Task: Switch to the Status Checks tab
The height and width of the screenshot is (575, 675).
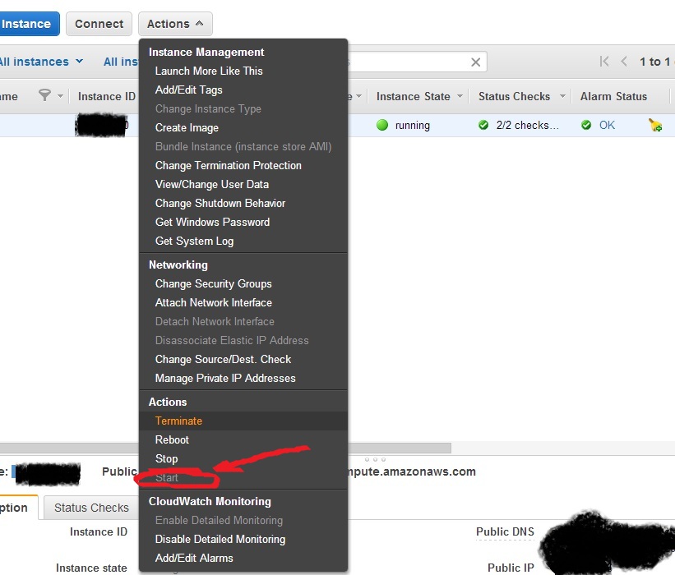Action: 91,508
